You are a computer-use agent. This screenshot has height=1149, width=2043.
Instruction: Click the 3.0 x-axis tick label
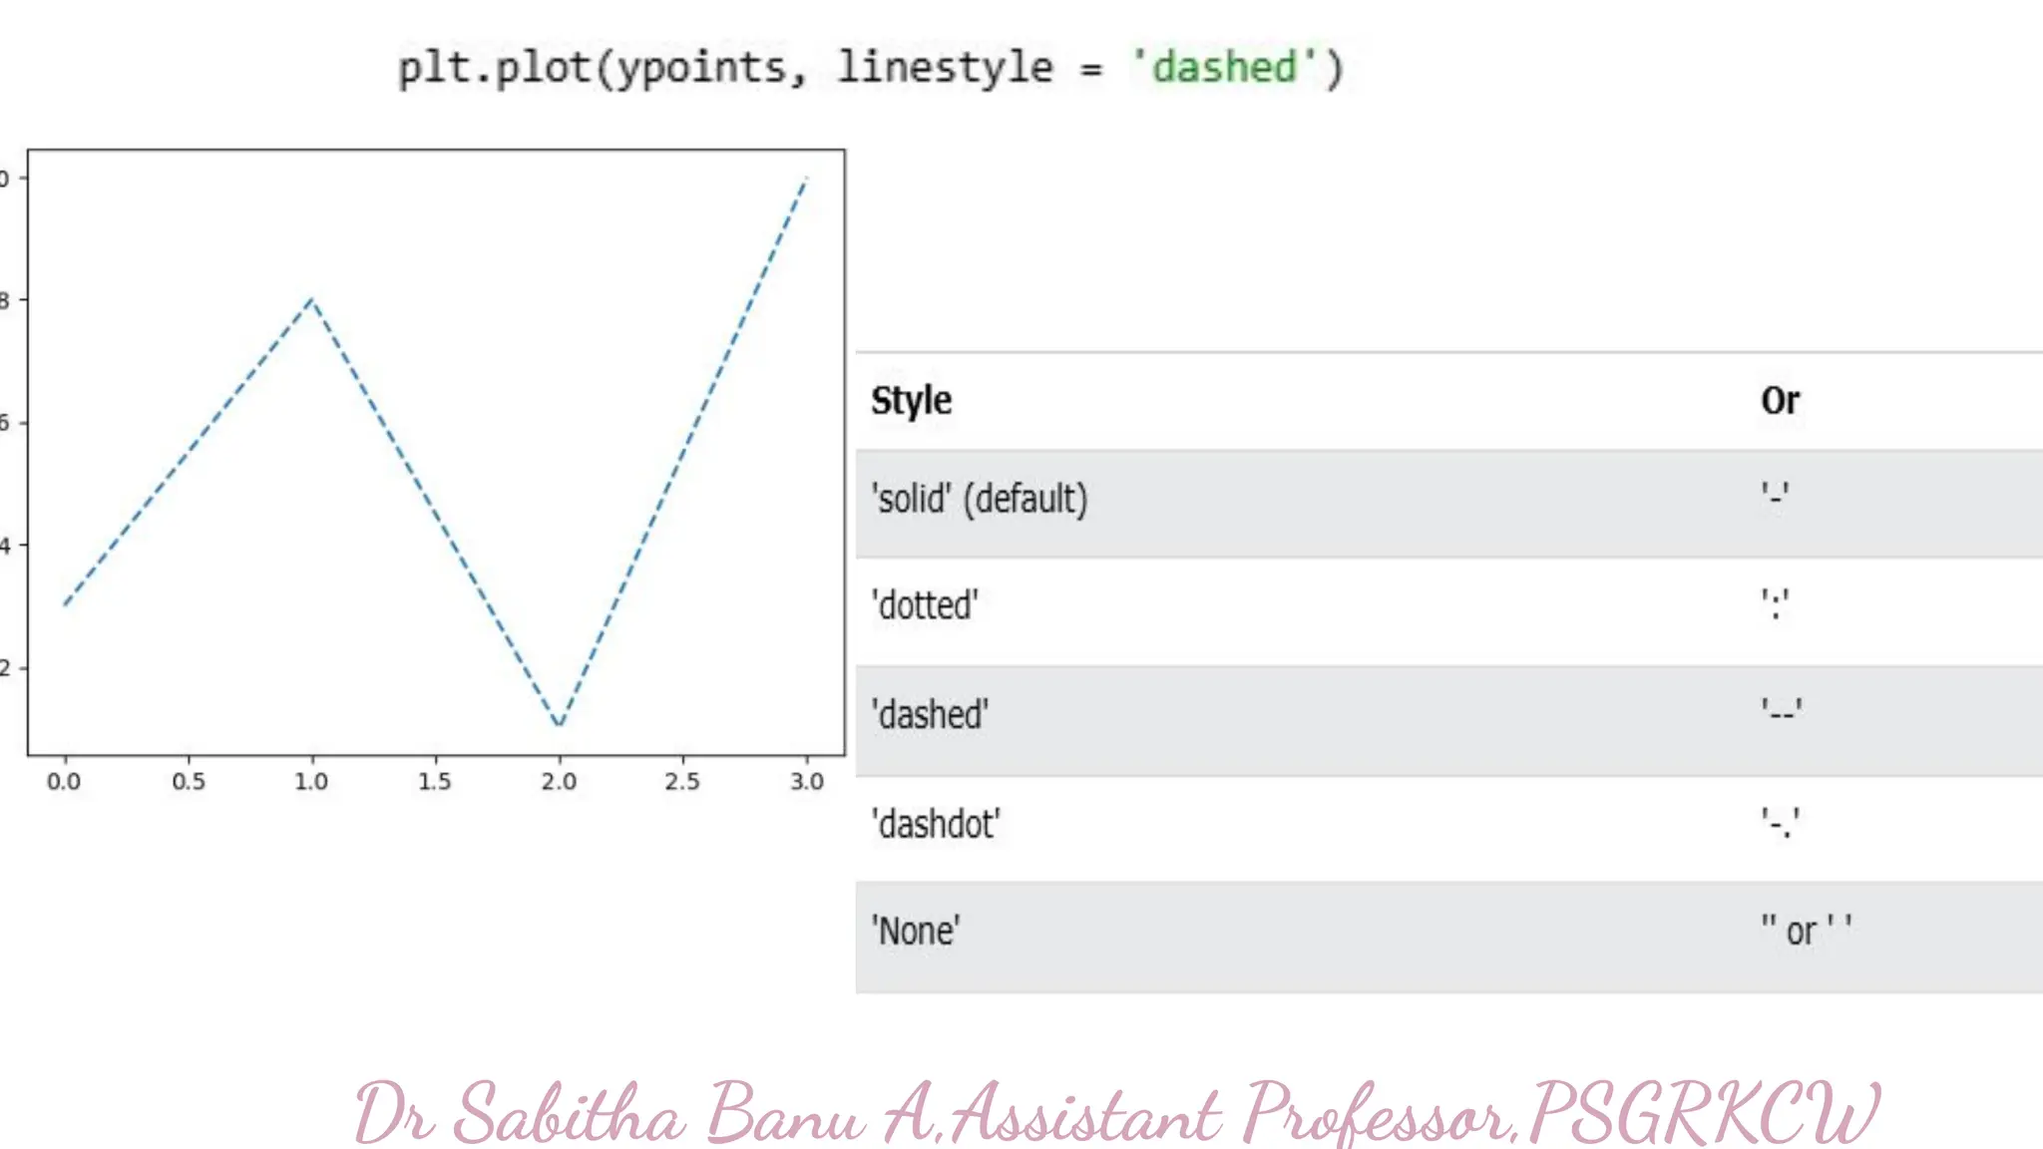(807, 781)
